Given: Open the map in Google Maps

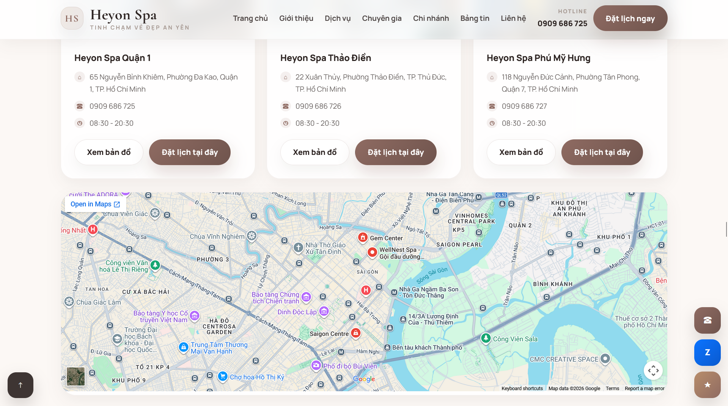Looking at the screenshot, I should [x=95, y=204].
